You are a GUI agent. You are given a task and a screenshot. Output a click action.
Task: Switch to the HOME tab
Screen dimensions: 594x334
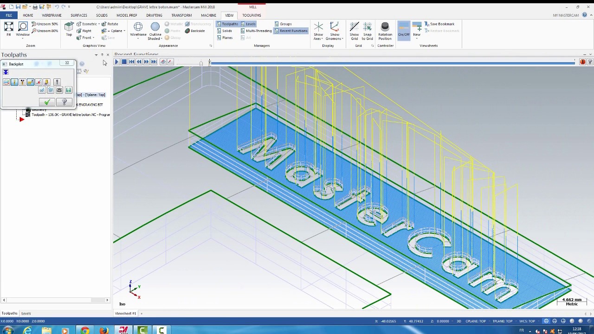tap(28, 15)
